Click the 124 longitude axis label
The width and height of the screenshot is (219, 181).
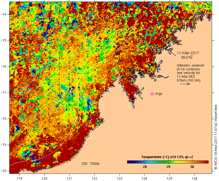click(144, 178)
